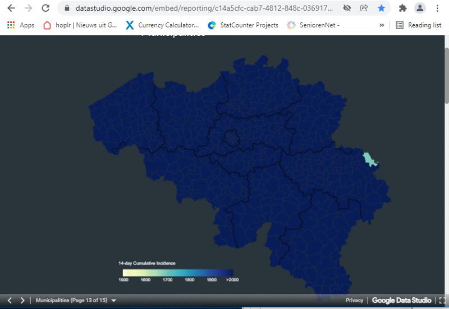Bookmark star icon in address bar
The height and width of the screenshot is (309, 449).
tap(381, 8)
